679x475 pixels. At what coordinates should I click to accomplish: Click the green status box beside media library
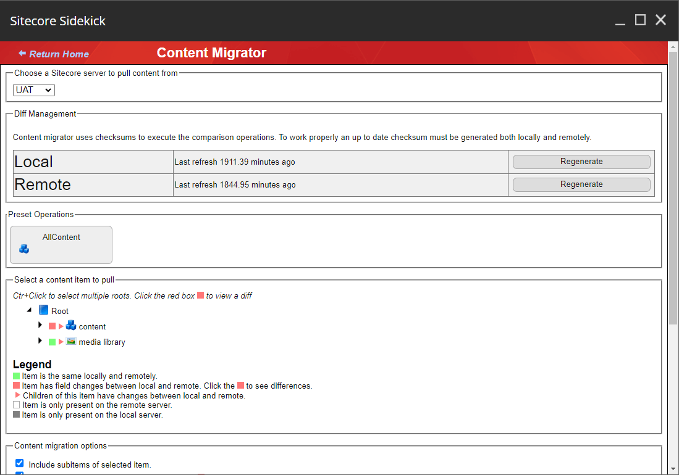(x=53, y=342)
